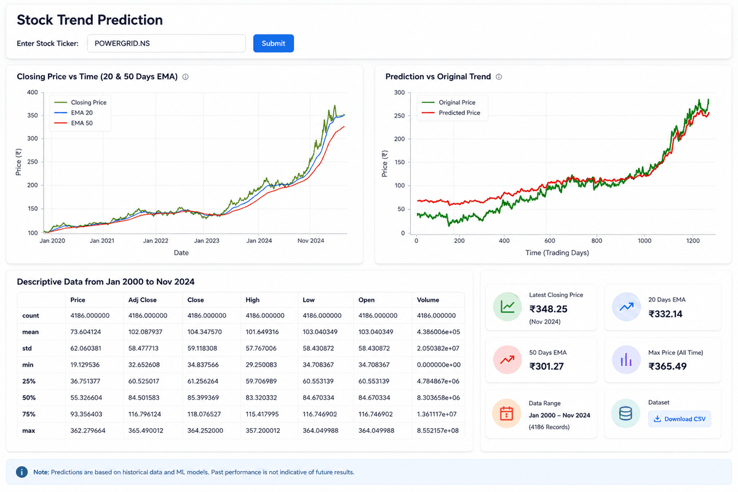Click Nov 2024 x-axis label on EMA chart
This screenshot has width=738, height=492.
point(310,240)
